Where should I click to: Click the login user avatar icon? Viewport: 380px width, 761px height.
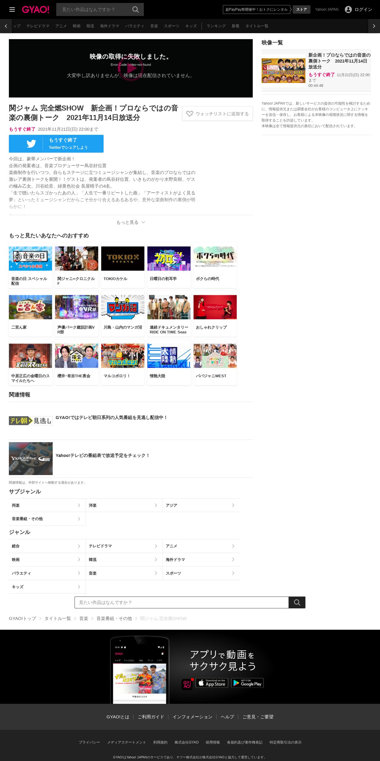click(348, 9)
